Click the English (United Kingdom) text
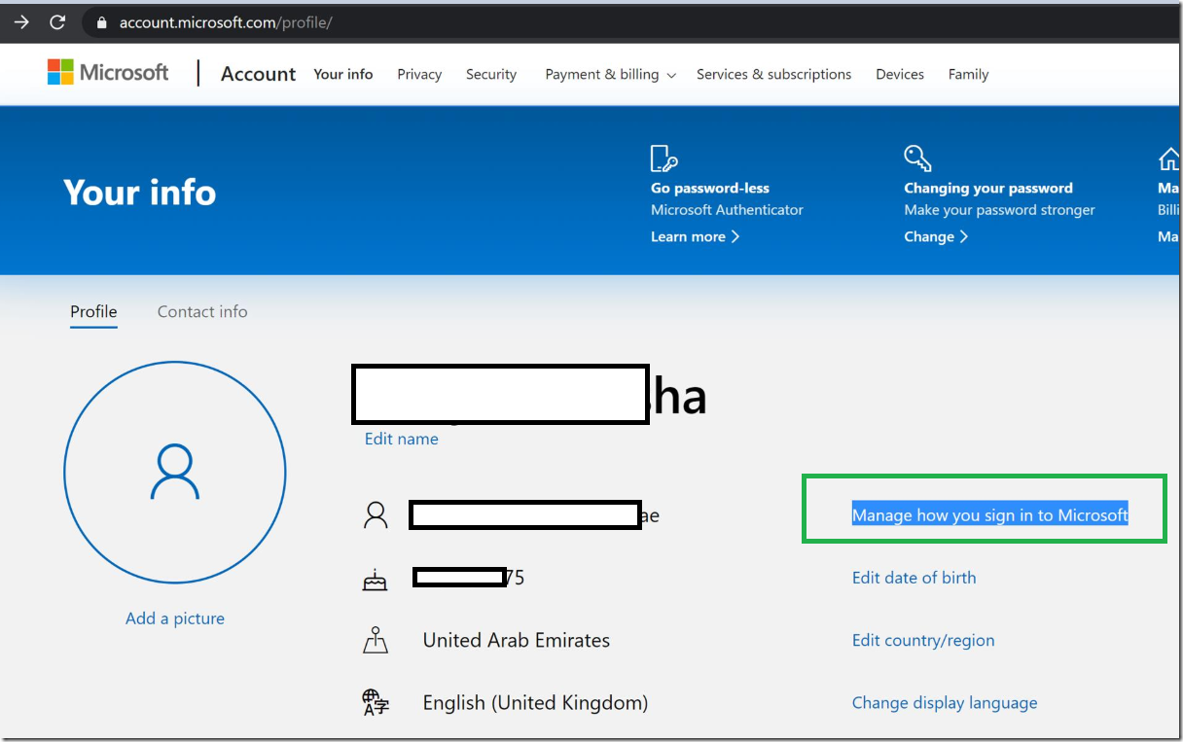 tap(535, 702)
